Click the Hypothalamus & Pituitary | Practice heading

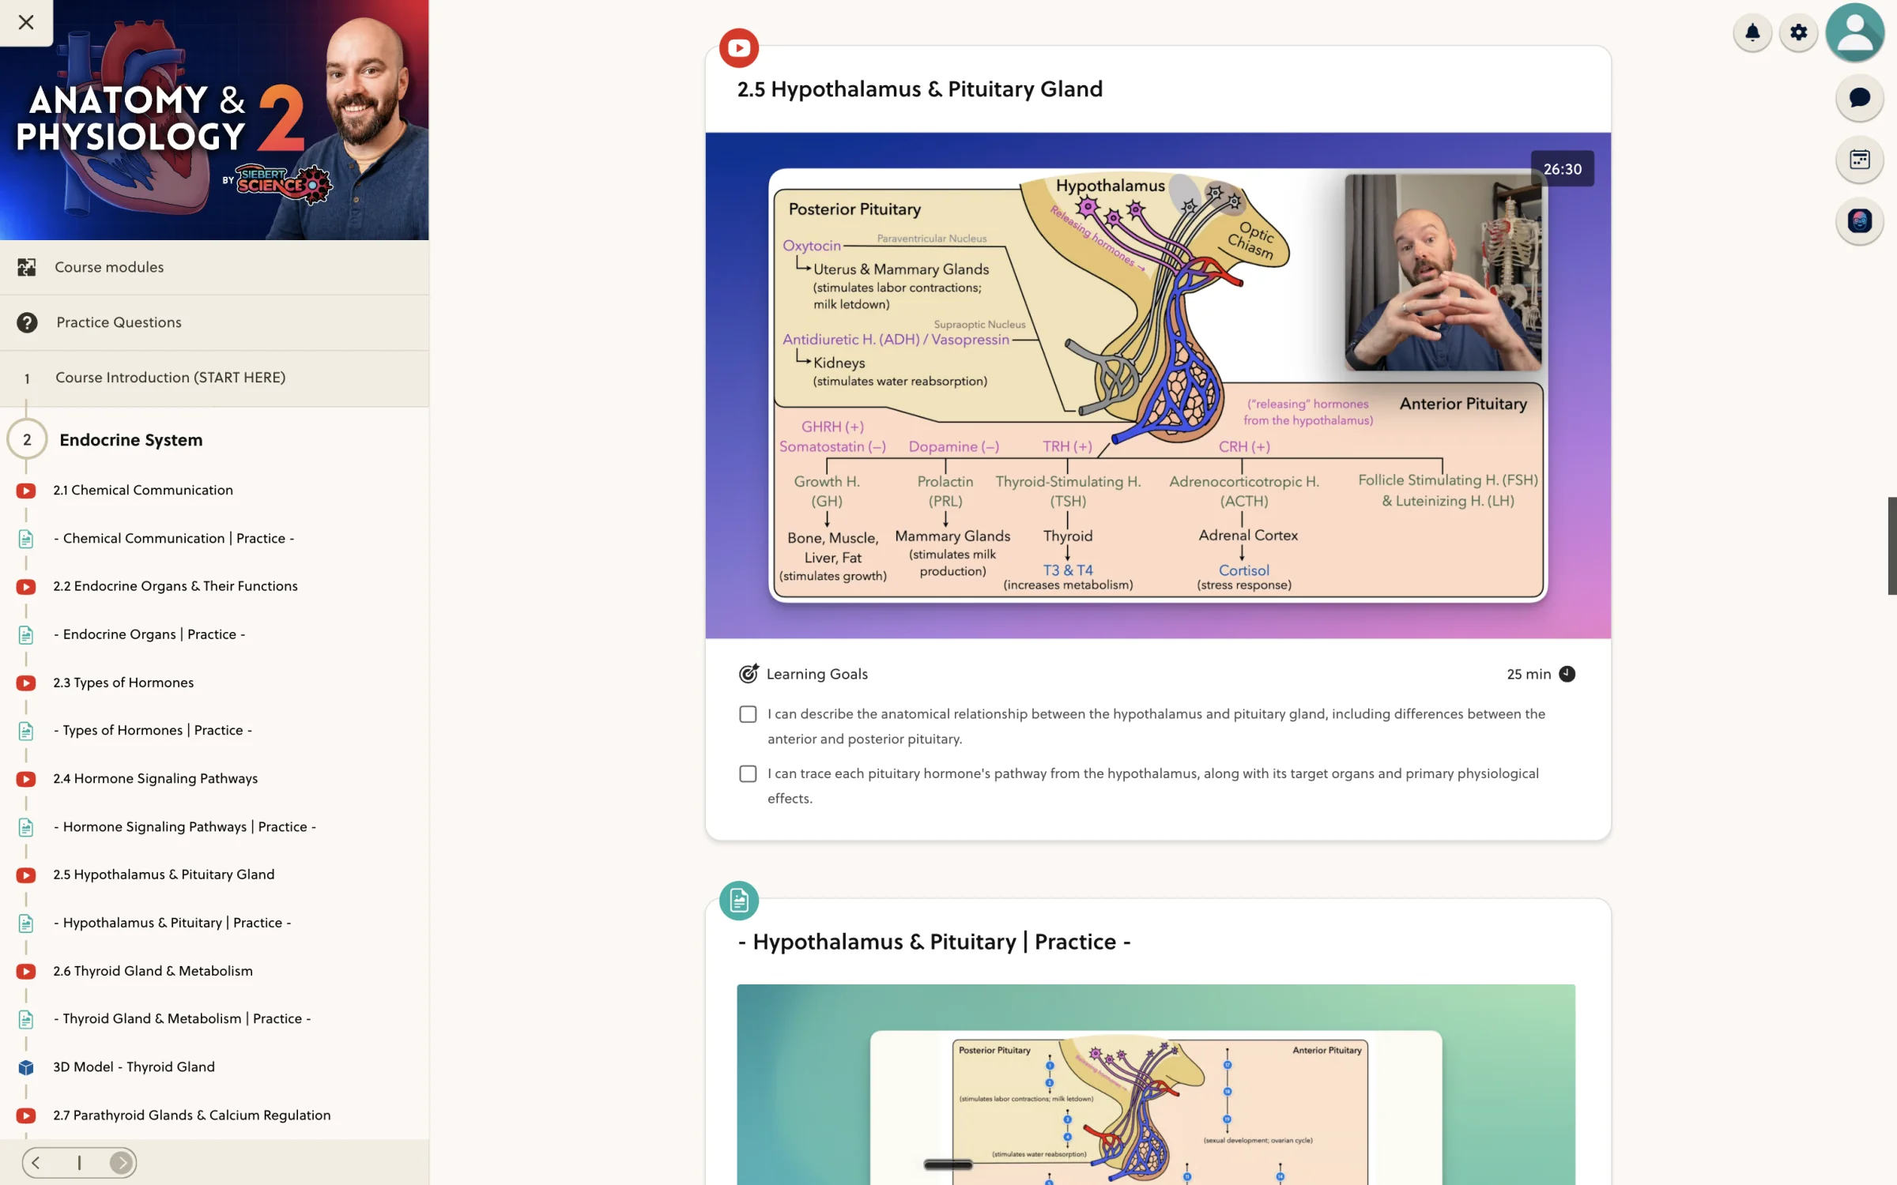[x=934, y=942]
